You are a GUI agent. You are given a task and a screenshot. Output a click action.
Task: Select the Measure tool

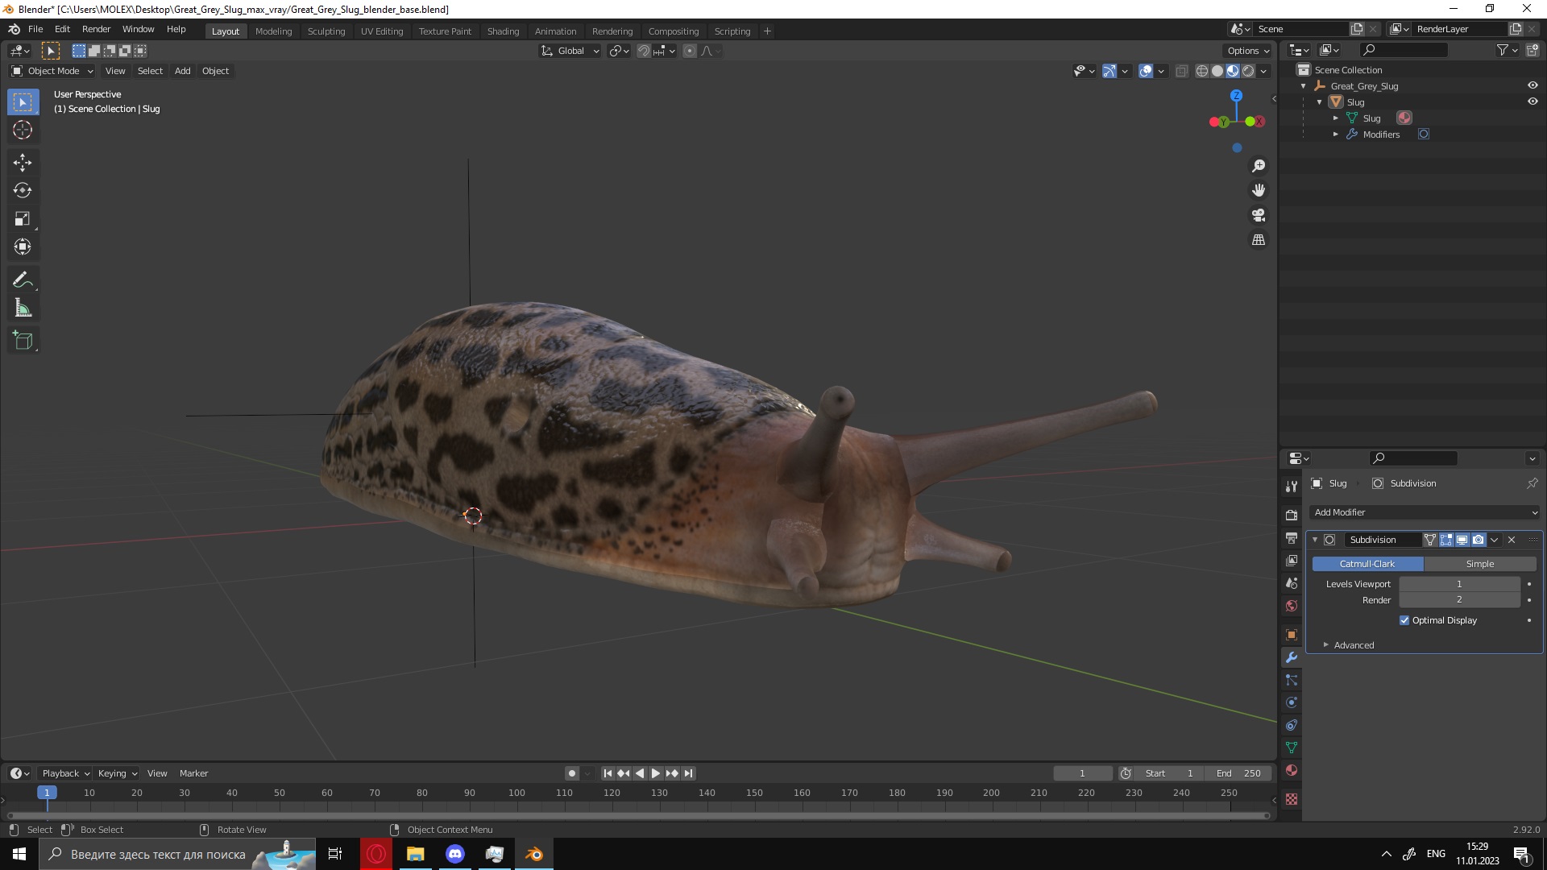(x=23, y=308)
